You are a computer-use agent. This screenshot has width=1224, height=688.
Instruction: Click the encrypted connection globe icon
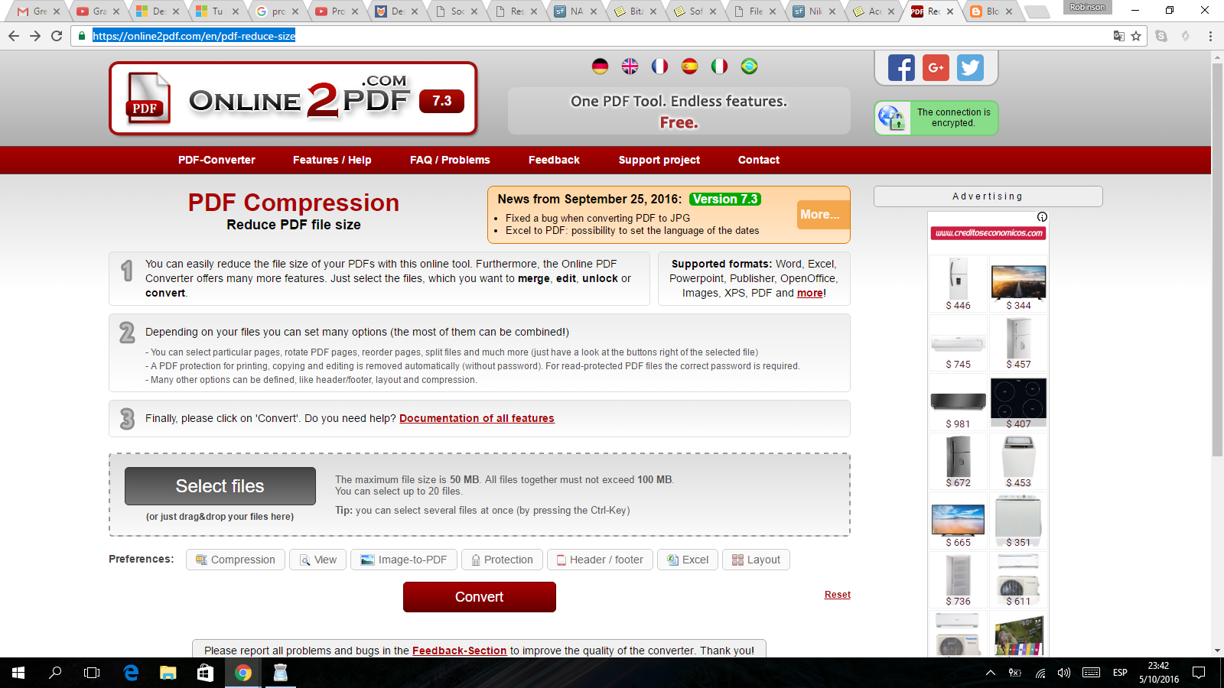click(892, 118)
